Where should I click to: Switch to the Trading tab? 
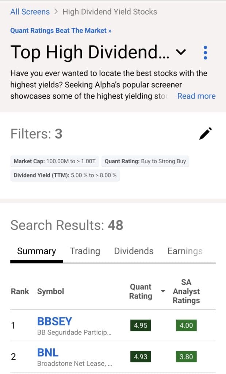click(x=85, y=251)
